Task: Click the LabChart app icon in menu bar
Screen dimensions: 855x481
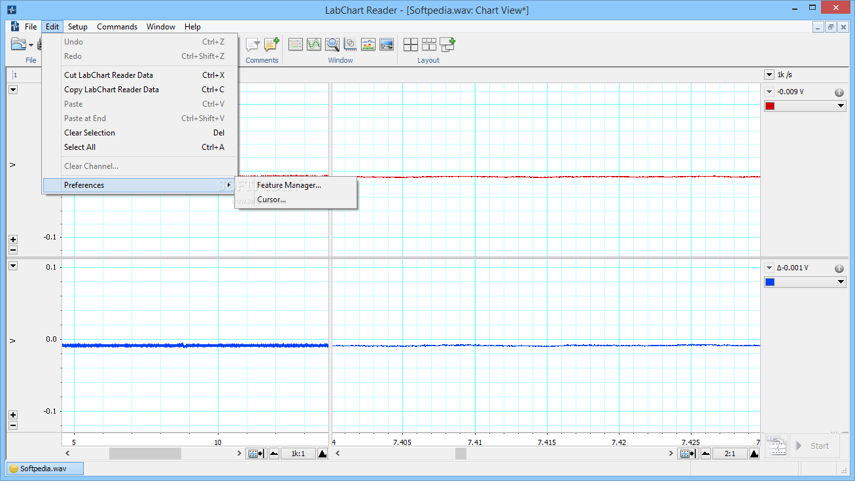Action: coord(15,27)
